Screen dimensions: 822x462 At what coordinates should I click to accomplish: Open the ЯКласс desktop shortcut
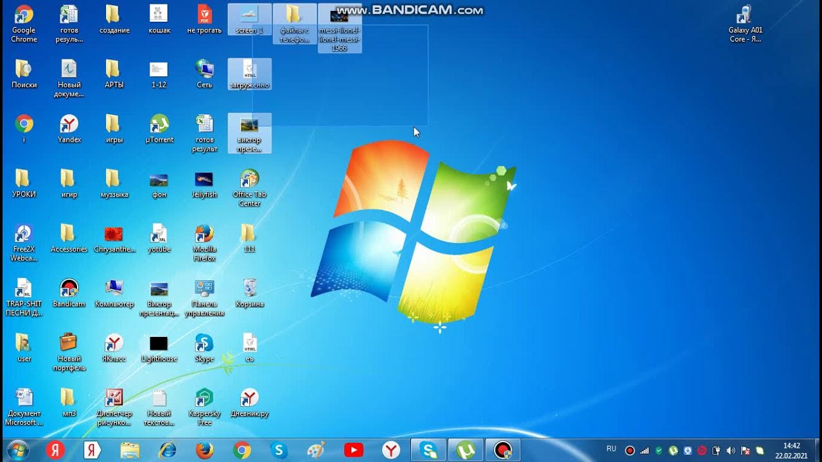coord(114,348)
